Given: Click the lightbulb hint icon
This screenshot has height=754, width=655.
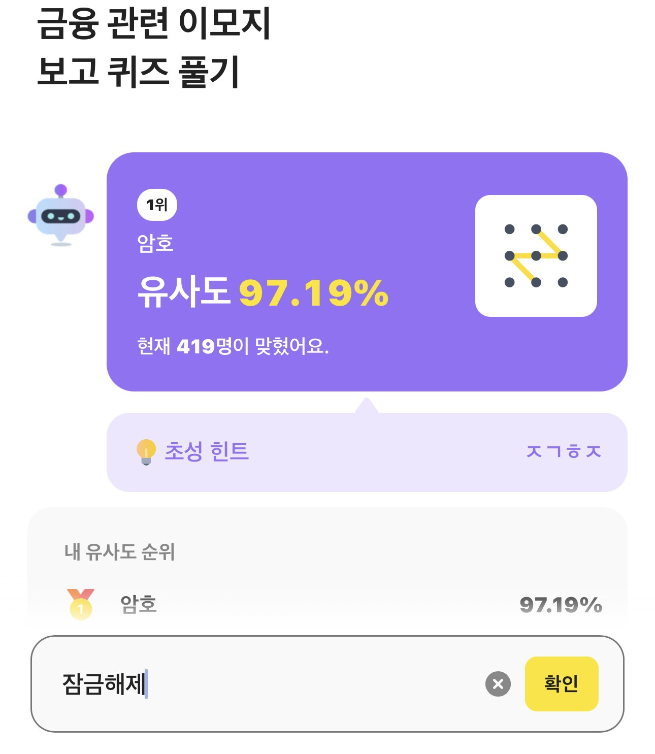Looking at the screenshot, I should 146,451.
